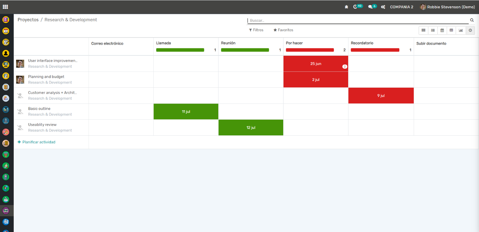This screenshot has height=232, width=479.
Task: Open the conversations icon with 6 badge
Action: click(370, 7)
